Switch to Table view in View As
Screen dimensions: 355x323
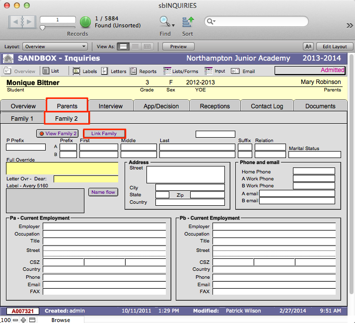147,46
